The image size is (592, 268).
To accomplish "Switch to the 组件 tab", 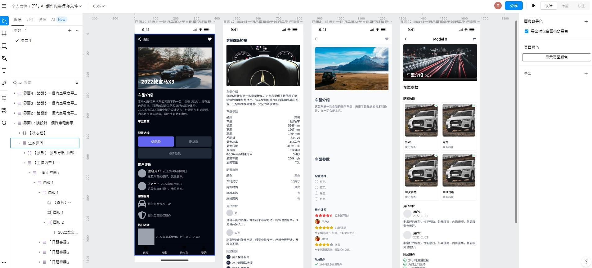I will (x=30, y=20).
